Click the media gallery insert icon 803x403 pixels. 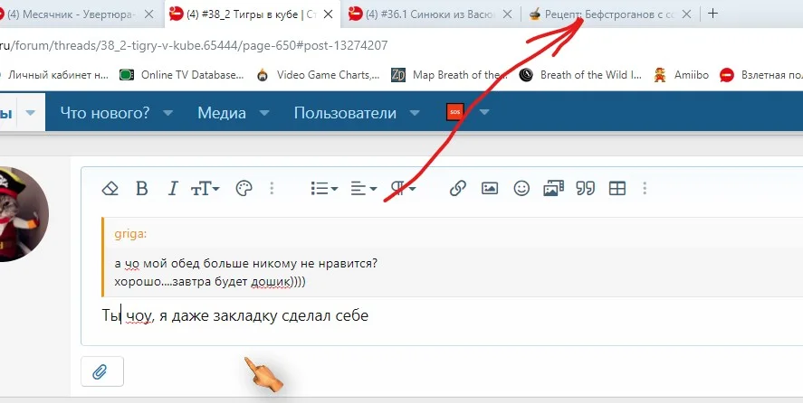click(x=553, y=188)
